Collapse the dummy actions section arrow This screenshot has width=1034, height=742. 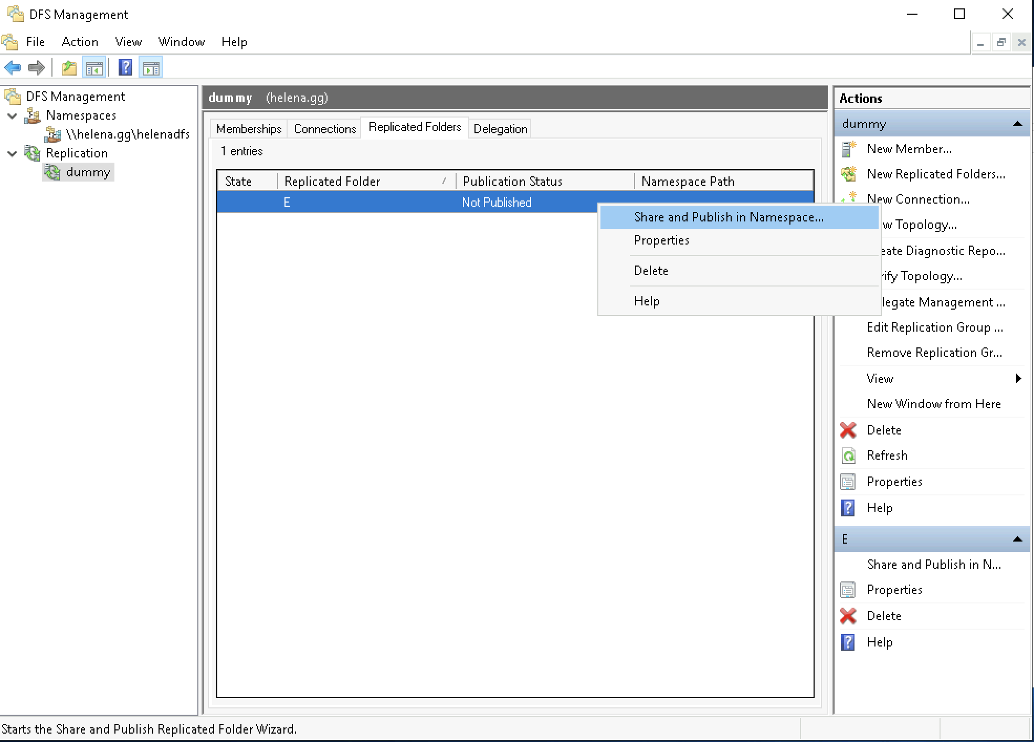click(1017, 124)
